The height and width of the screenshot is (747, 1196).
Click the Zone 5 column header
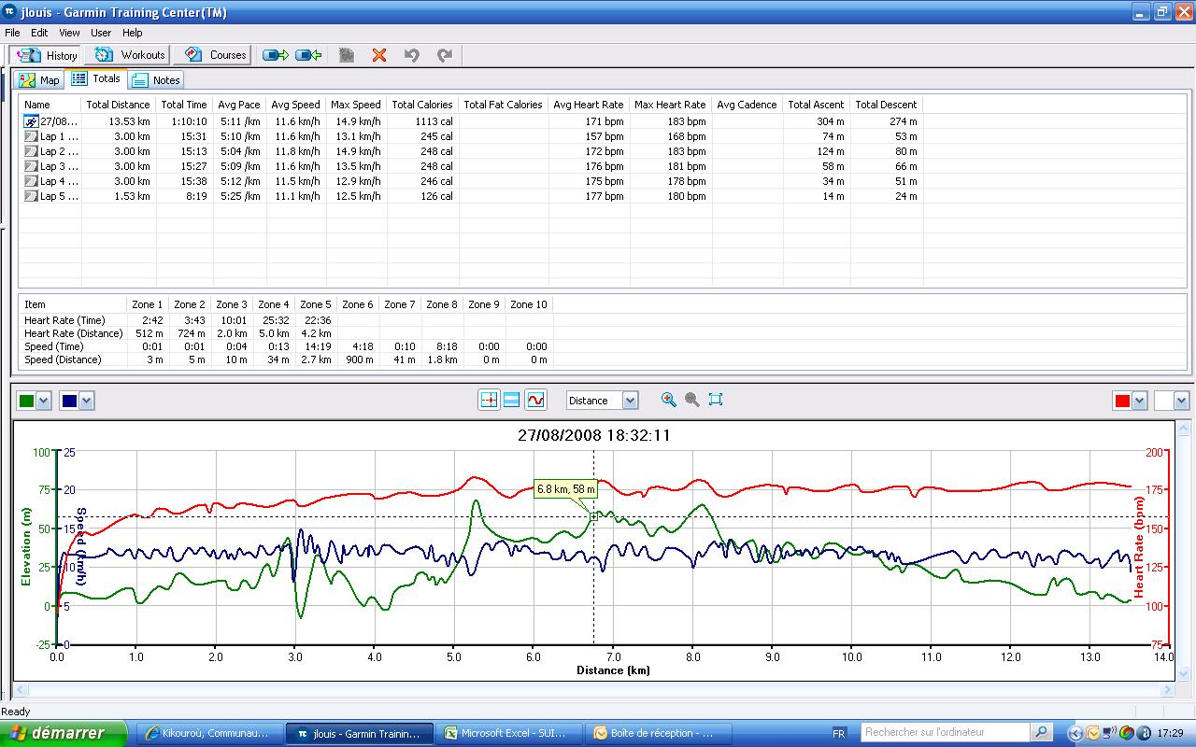coord(316,304)
